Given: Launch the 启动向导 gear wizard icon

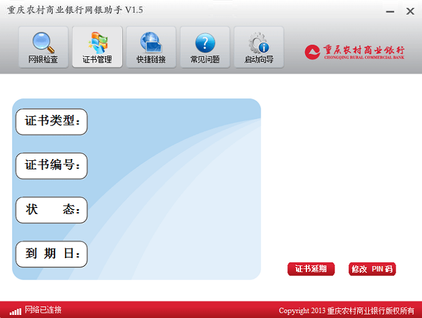Looking at the screenshot, I should point(259,47).
